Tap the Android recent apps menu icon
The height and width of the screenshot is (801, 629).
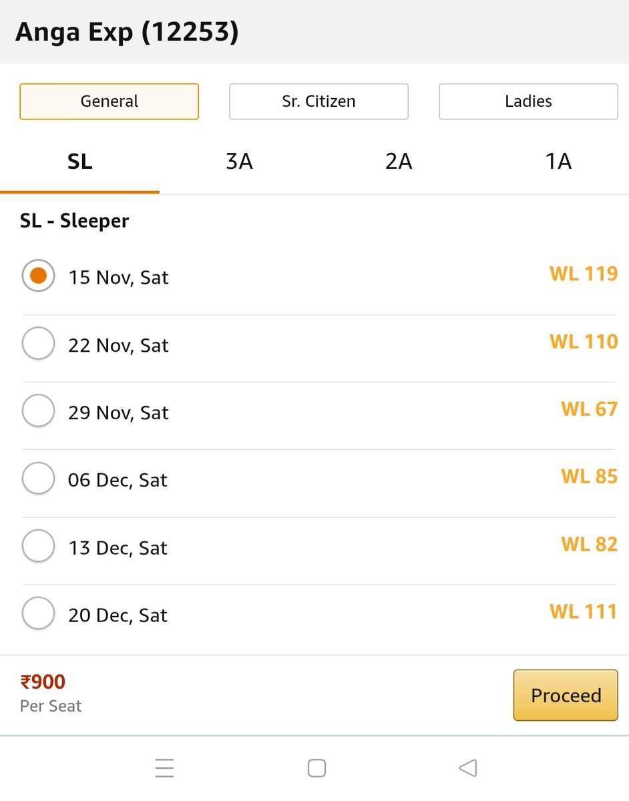tap(164, 768)
